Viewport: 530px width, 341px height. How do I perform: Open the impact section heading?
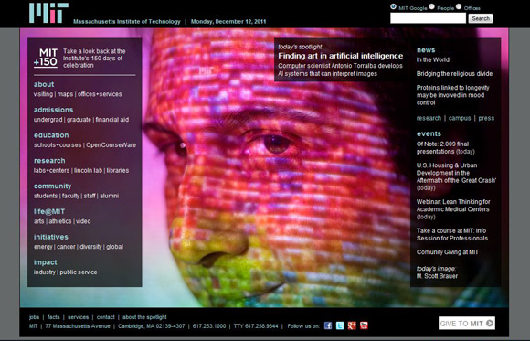[x=46, y=262]
